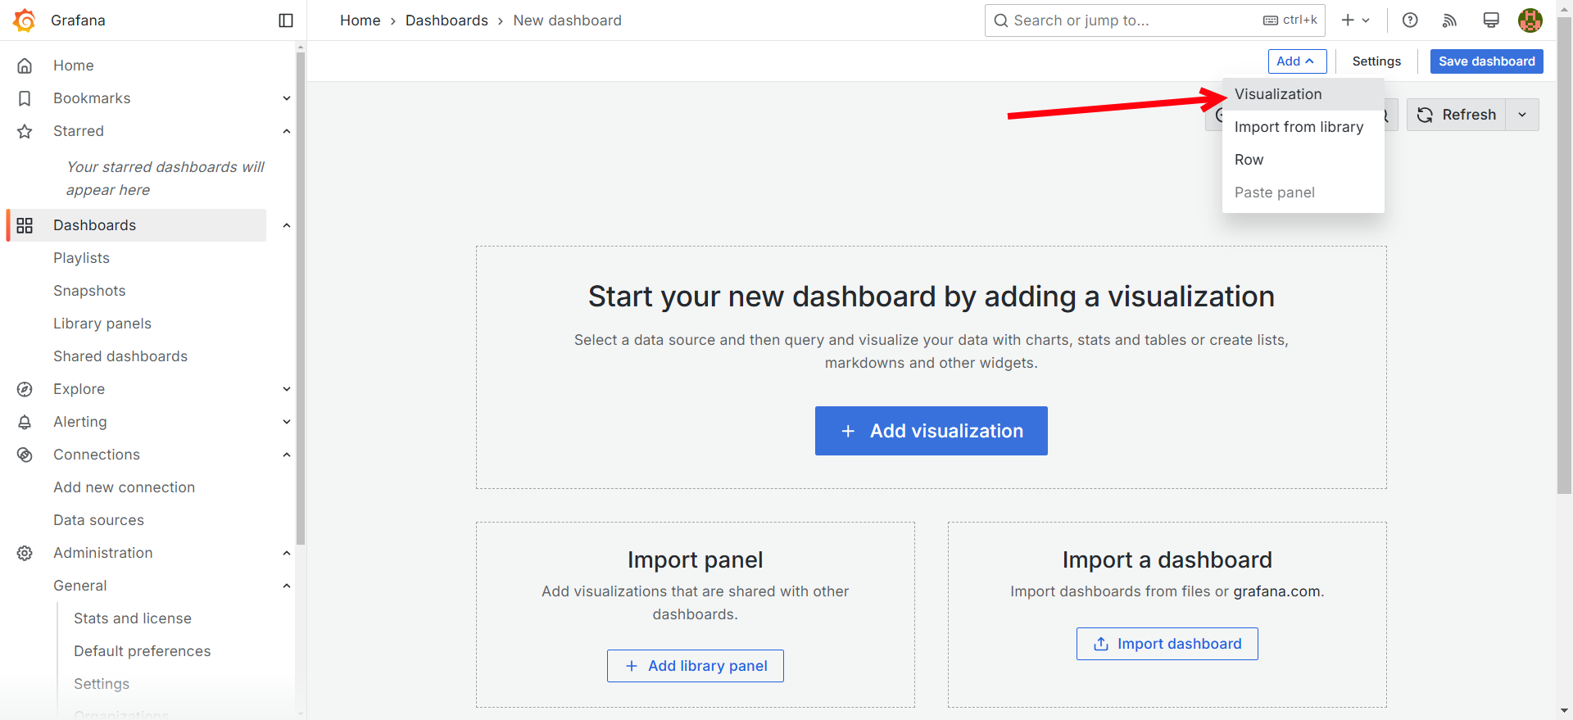The image size is (1573, 720).
Task: Collapse the Administration section chevron
Action: 287,553
